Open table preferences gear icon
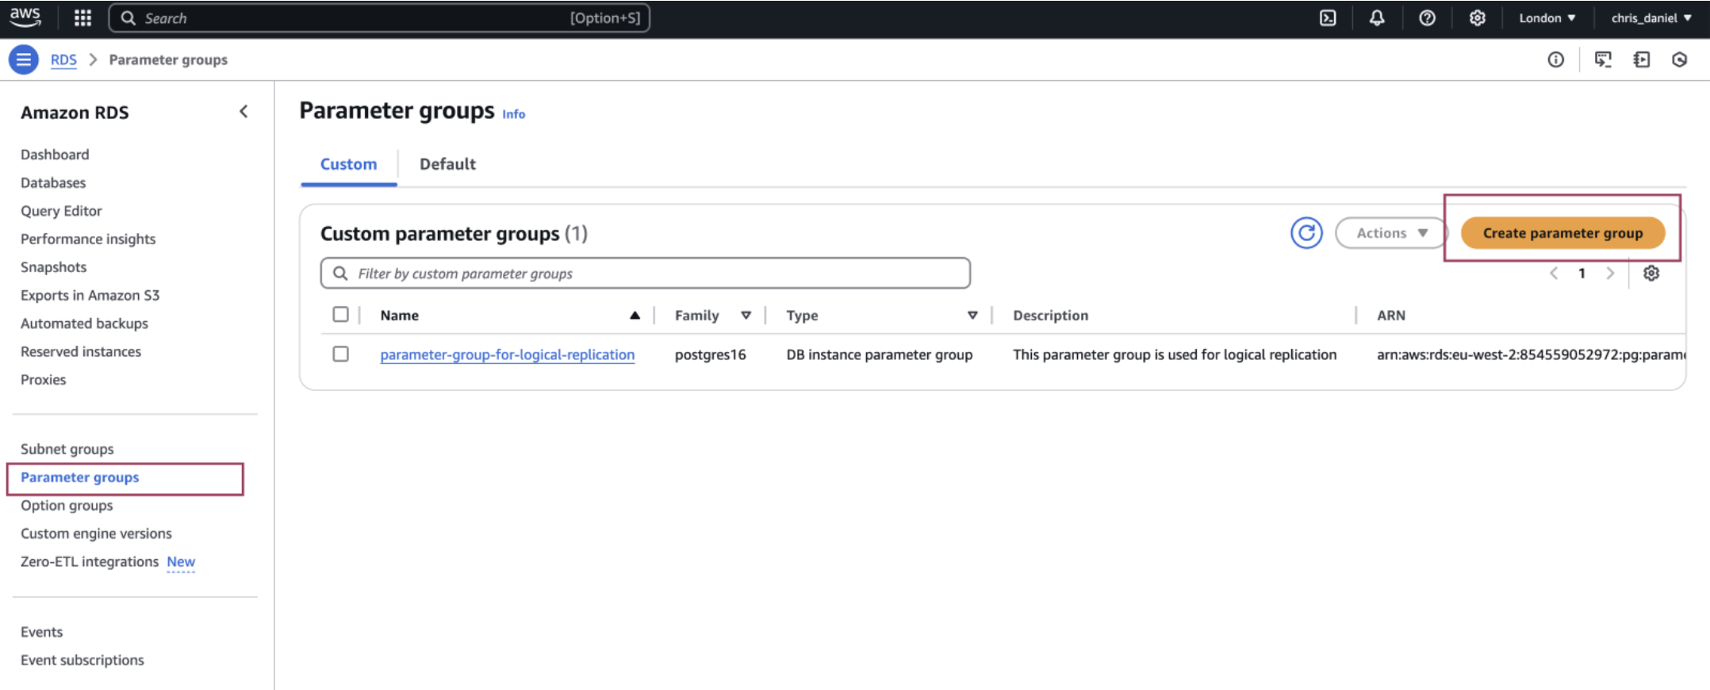1710x690 pixels. coord(1651,274)
